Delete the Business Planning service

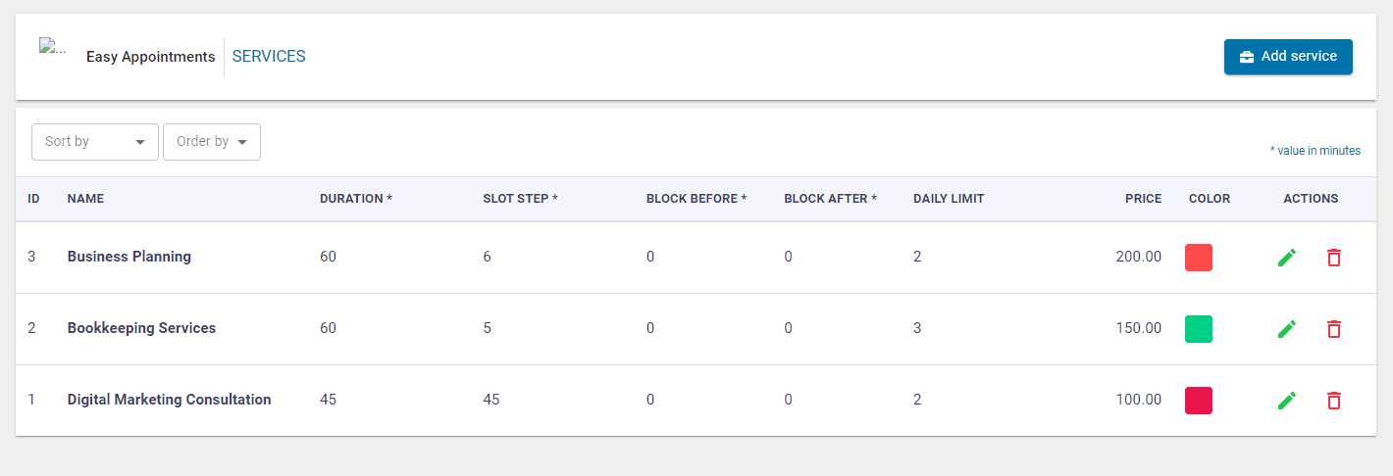[1334, 258]
